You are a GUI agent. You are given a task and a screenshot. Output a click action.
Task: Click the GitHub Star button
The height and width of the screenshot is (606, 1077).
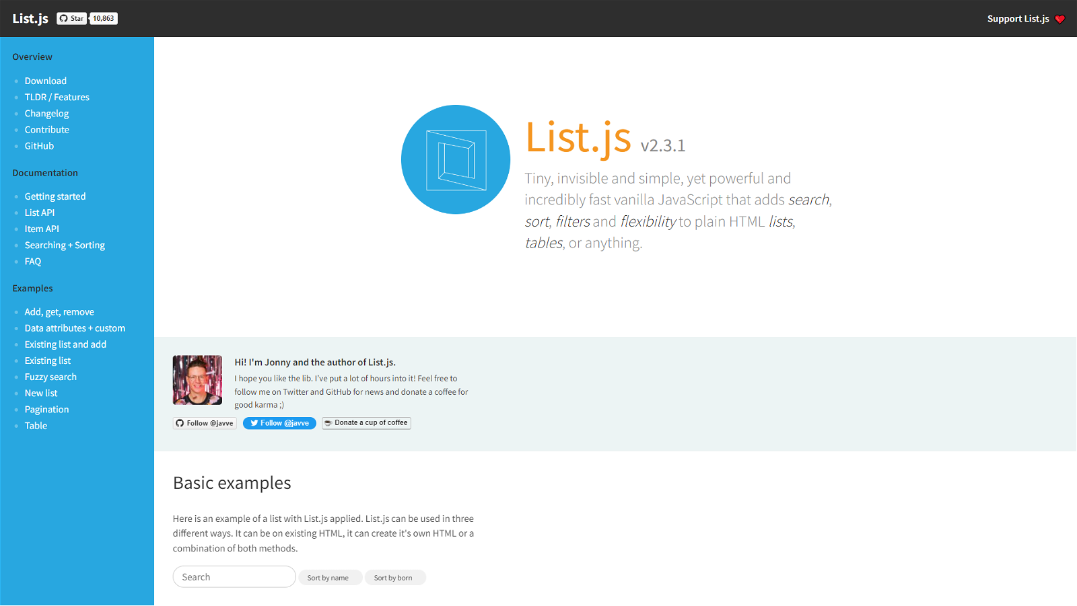[72, 18]
